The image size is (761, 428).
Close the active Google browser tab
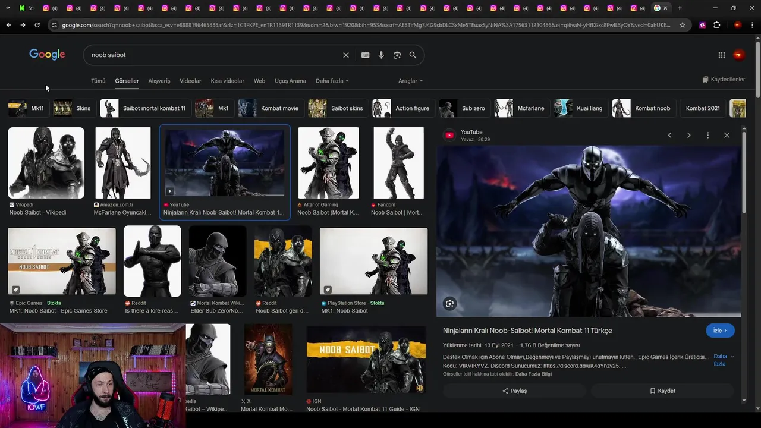tap(665, 8)
